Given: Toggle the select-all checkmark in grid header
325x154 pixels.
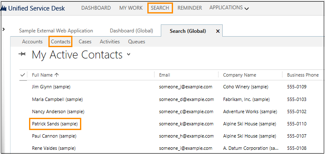Looking at the screenshot, I should pos(23,75).
